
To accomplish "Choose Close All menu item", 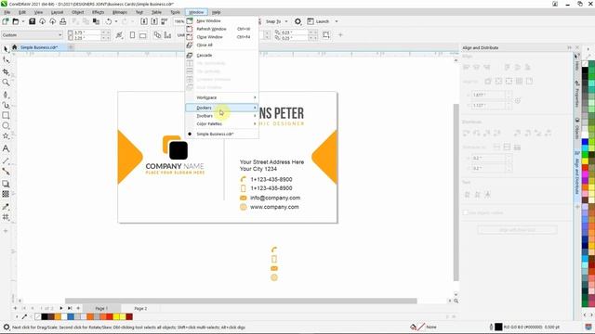I will 221,45.
